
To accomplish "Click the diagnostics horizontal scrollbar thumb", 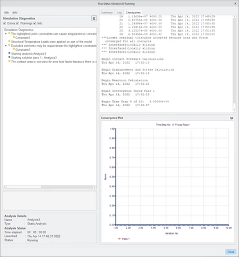I will coord(24,187).
